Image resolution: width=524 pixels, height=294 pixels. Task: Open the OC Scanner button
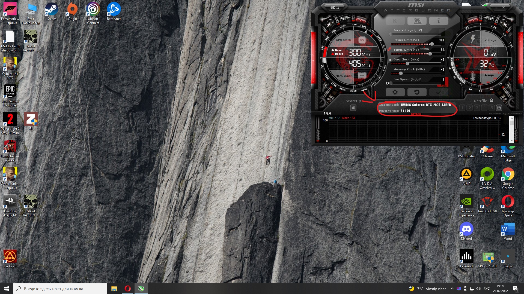coord(335,7)
